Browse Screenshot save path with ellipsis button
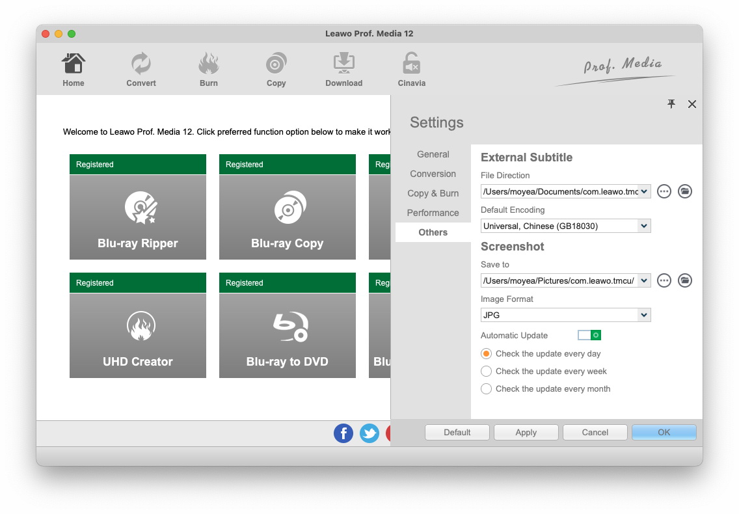The image size is (739, 514). click(x=664, y=280)
